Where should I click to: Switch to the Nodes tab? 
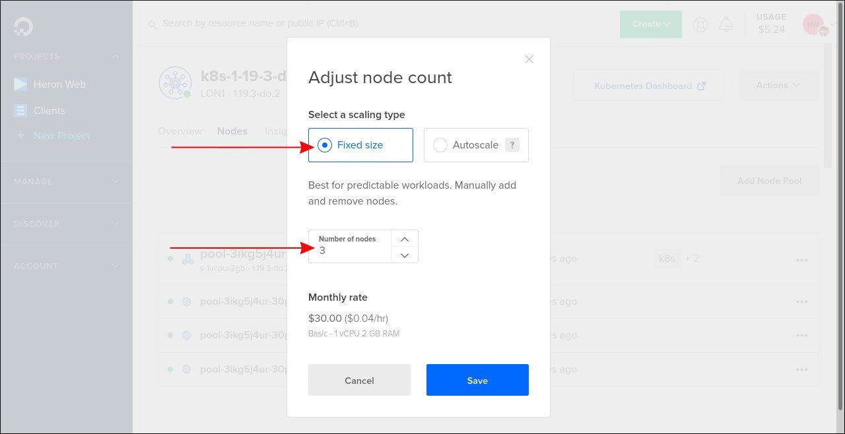232,131
